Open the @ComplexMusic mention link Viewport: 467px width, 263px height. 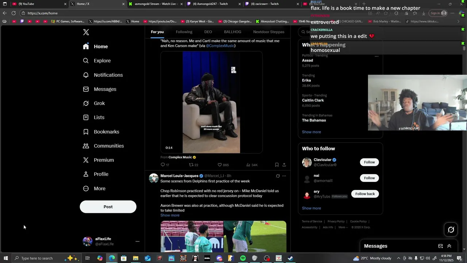tap(220, 46)
